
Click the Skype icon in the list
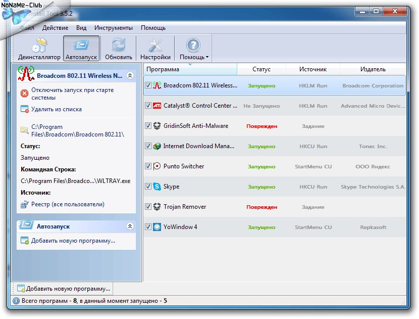(157, 187)
